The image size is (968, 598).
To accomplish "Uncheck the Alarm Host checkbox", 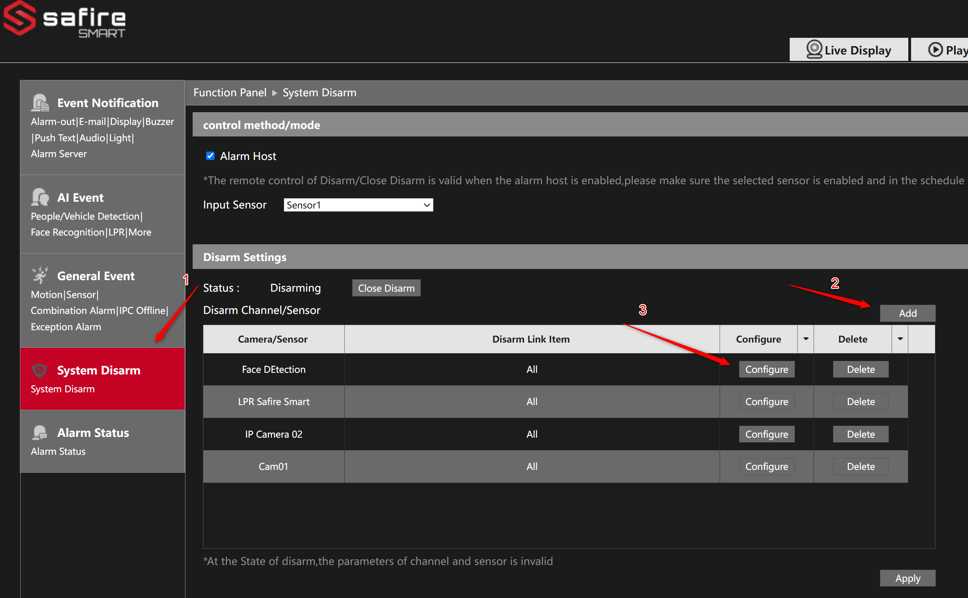I will (x=210, y=156).
